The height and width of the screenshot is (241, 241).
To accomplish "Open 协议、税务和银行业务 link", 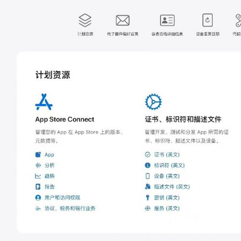I will (x=70, y=208).
